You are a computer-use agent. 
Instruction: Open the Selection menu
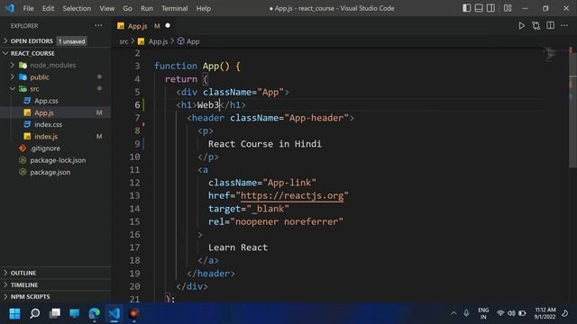(77, 8)
